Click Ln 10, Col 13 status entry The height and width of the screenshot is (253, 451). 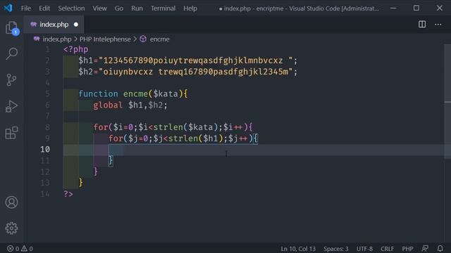coord(298,248)
